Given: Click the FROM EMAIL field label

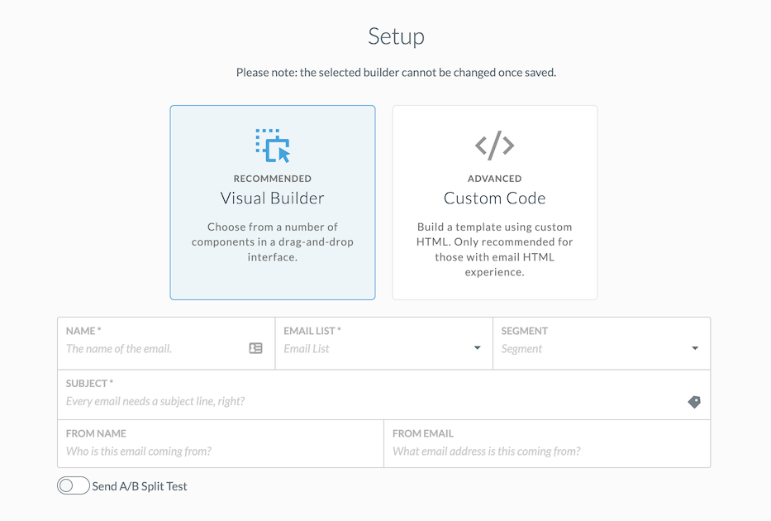Looking at the screenshot, I should 423,433.
